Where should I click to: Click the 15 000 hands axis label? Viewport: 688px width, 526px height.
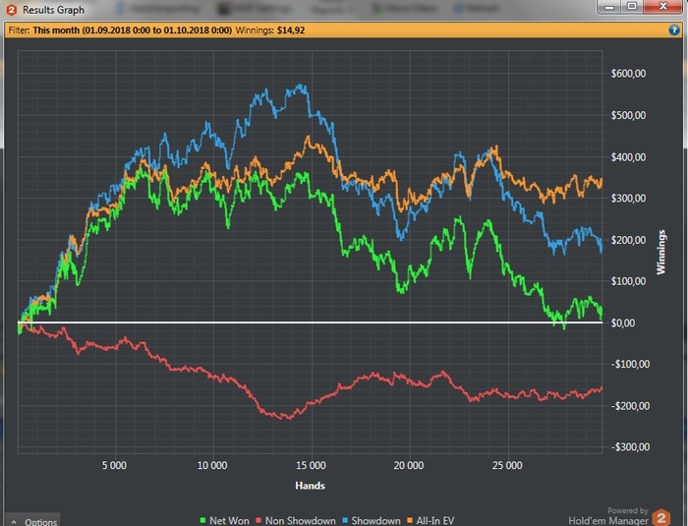coord(311,465)
